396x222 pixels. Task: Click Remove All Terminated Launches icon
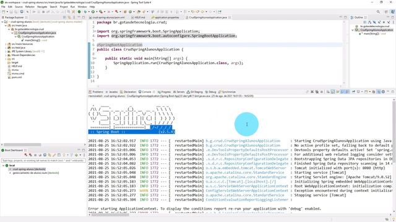(317, 92)
